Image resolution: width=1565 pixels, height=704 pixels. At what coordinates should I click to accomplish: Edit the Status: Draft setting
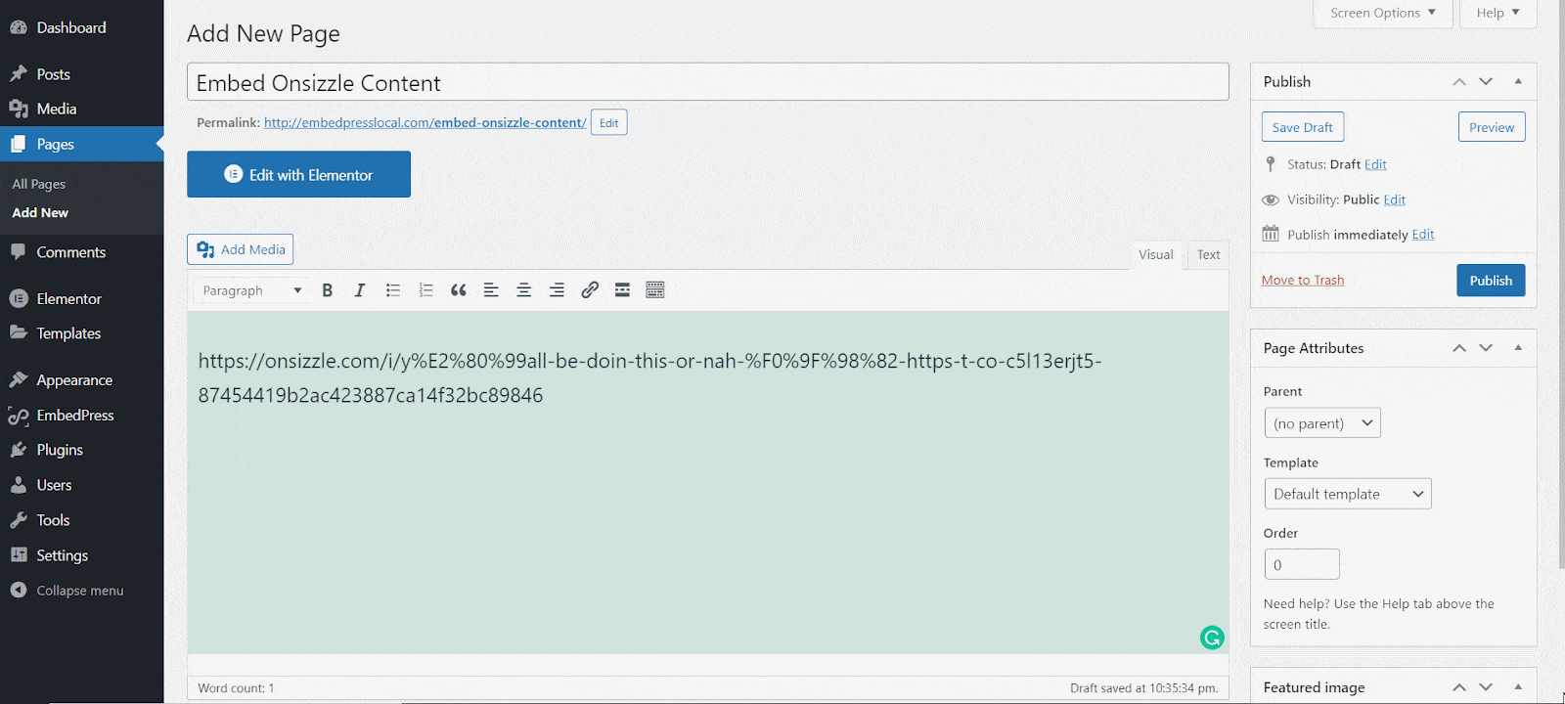(x=1375, y=164)
